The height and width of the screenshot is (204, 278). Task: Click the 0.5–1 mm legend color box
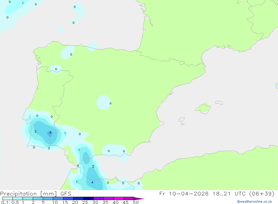coord(18,198)
